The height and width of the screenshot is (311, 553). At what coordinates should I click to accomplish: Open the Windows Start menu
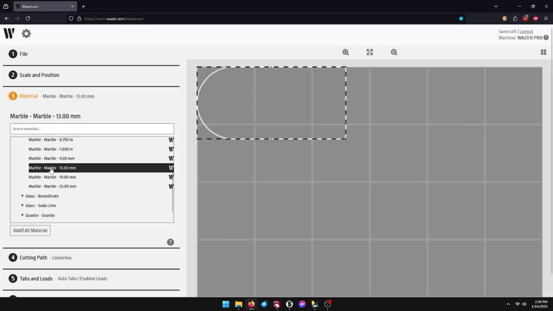226,304
